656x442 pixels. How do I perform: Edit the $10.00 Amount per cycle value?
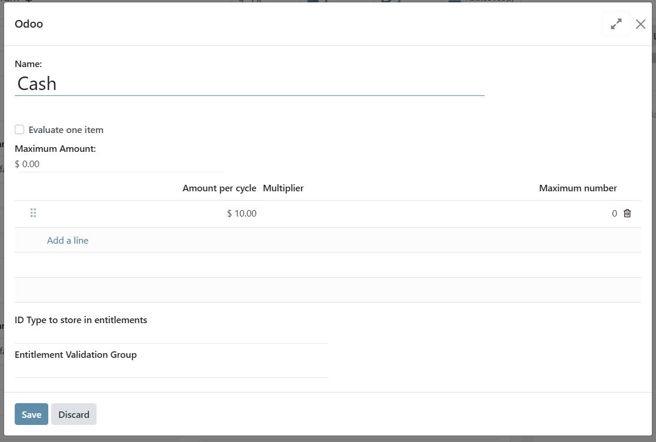[x=241, y=213]
